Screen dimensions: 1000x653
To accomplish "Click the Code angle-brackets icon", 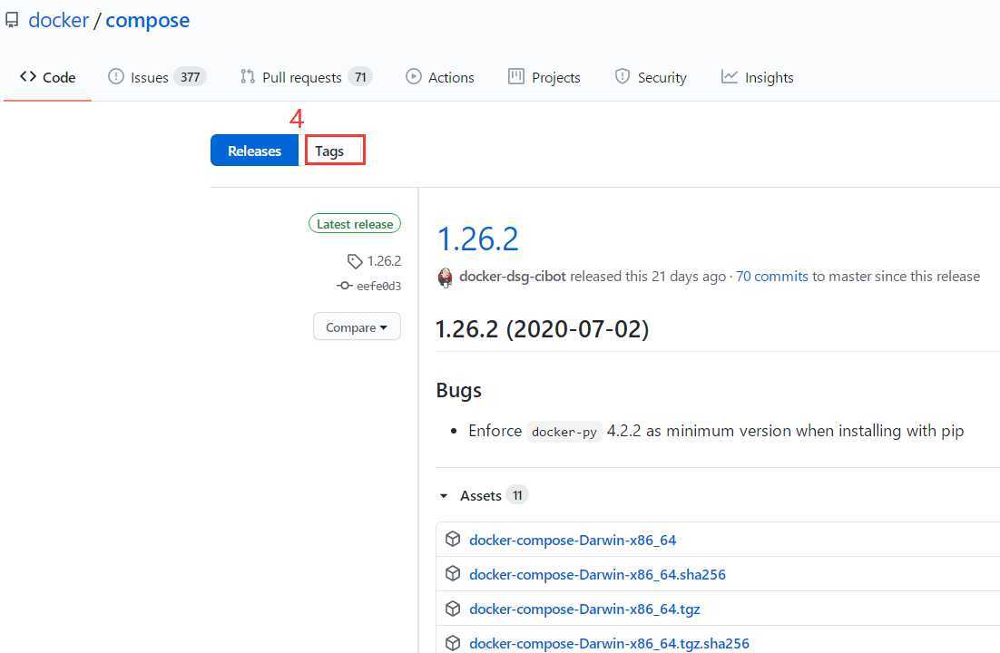I will 28,77.
